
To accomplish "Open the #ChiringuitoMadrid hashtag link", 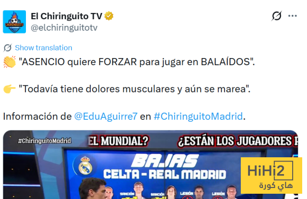I will point(198,116).
